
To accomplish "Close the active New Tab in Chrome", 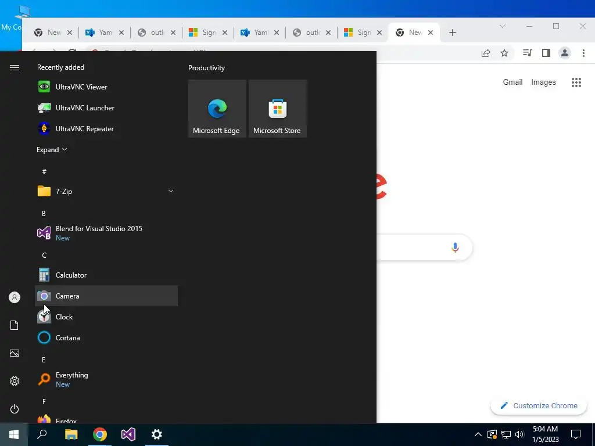I will (x=431, y=33).
